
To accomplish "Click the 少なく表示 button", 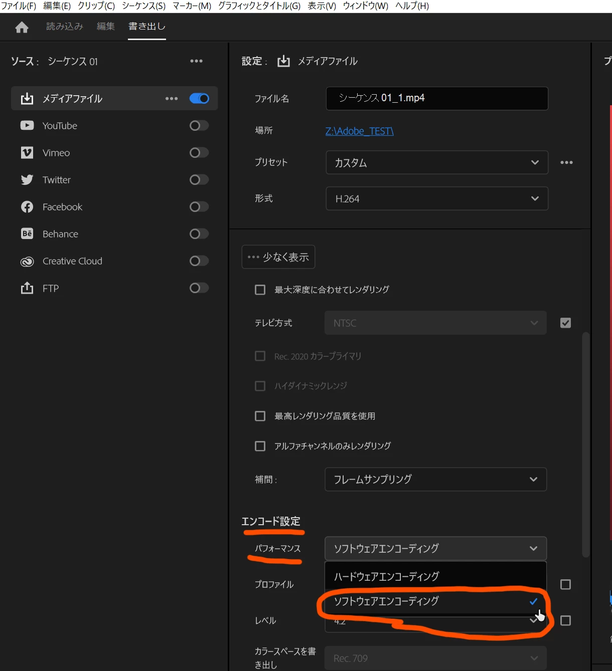I will click(x=278, y=257).
